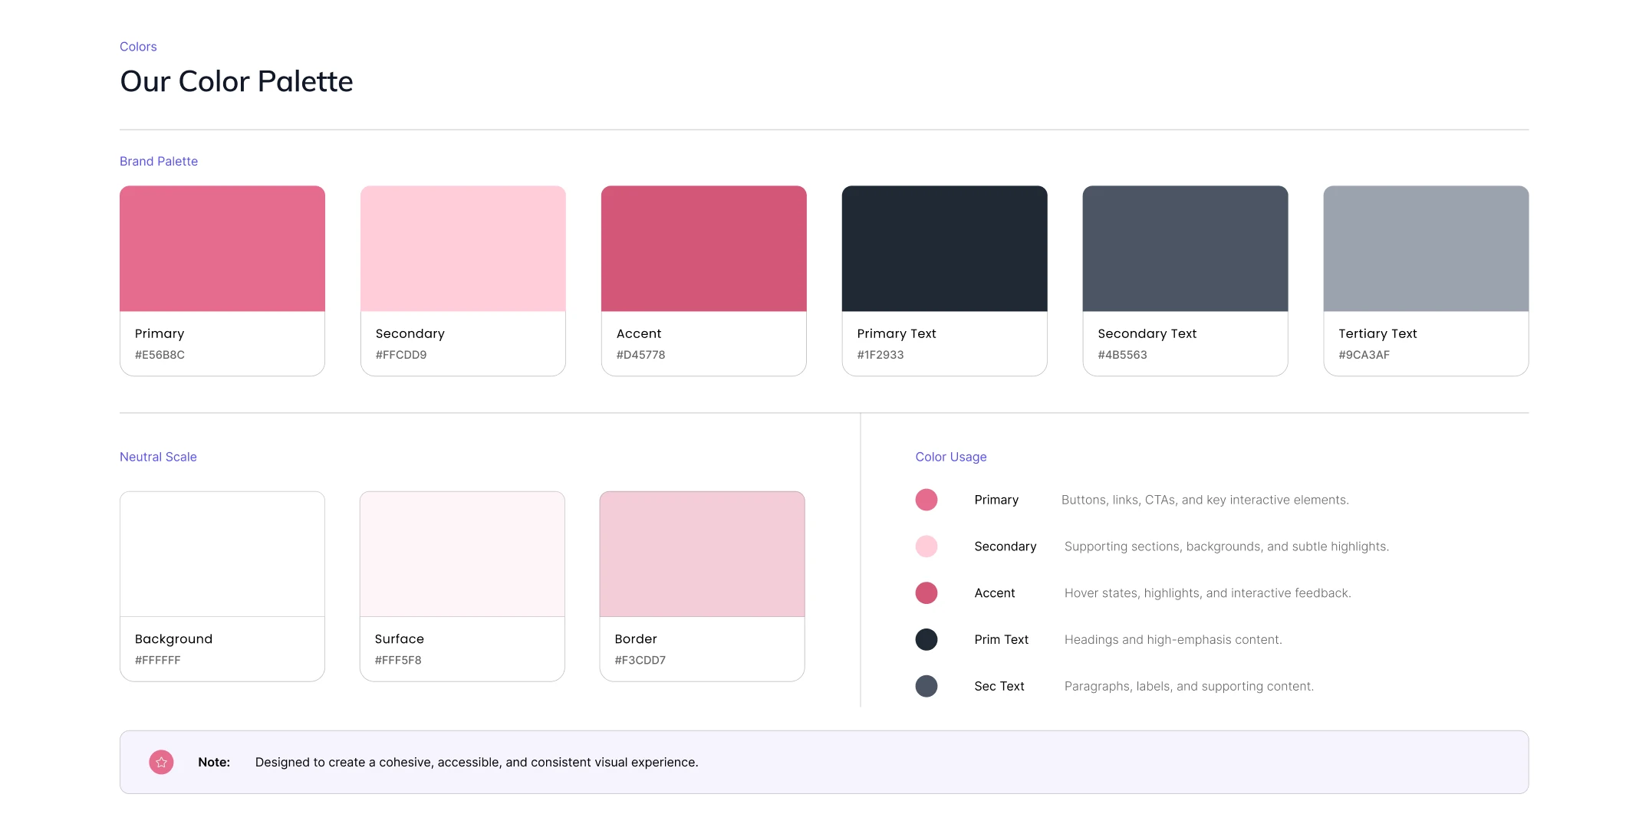
Task: Click the Background card label
Action: click(174, 639)
